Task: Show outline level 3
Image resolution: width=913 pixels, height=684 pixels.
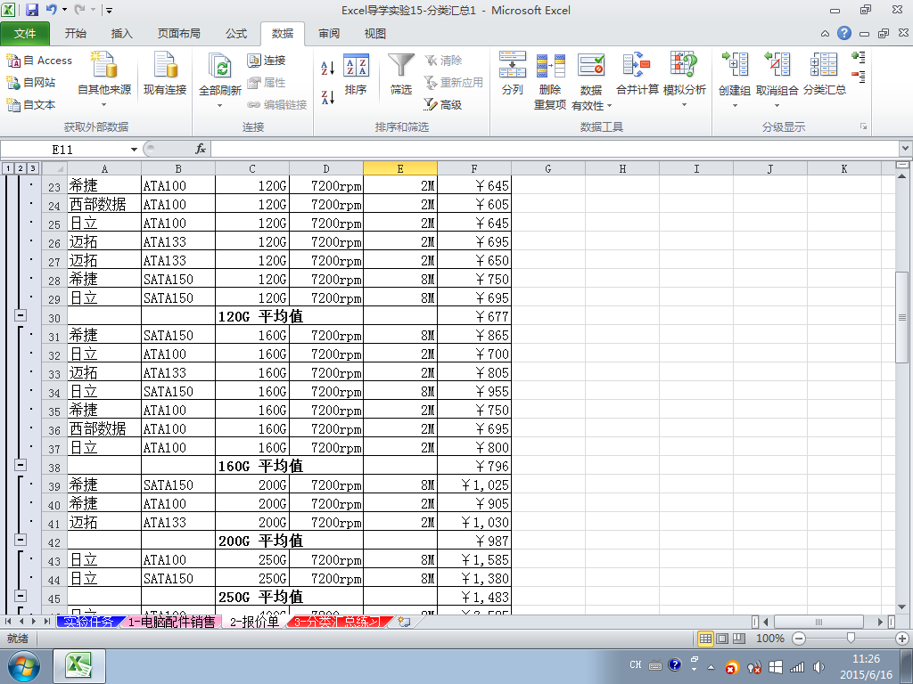Action: [33, 168]
